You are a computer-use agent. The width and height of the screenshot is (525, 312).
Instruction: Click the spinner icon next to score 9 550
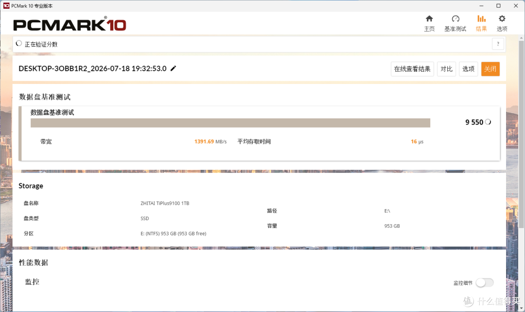point(488,122)
